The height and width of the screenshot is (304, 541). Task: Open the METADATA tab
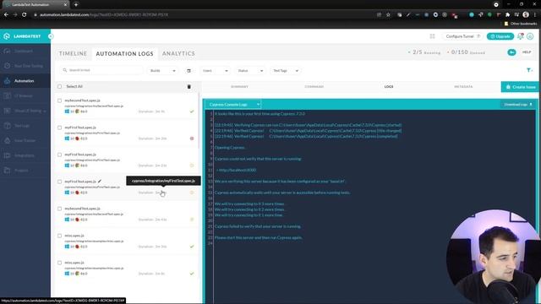463,86
